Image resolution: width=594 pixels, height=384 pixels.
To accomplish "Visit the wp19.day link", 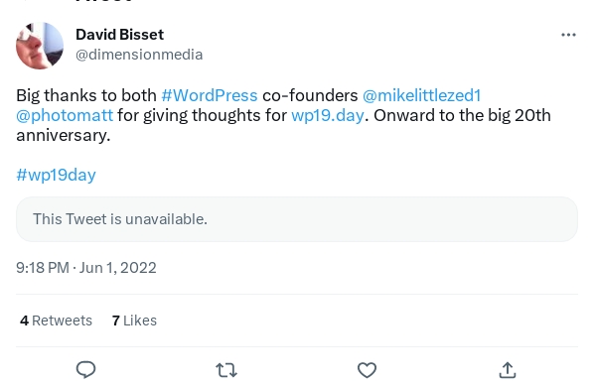I will pyautogui.click(x=328, y=115).
